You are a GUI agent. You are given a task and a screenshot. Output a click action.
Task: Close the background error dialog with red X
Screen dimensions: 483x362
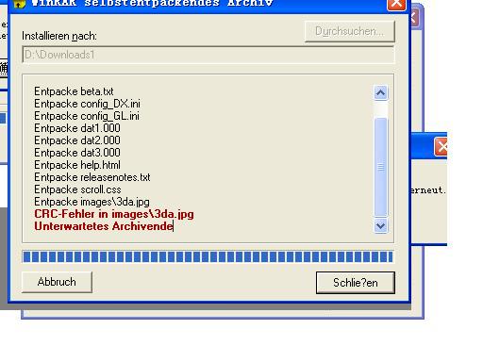point(441,147)
